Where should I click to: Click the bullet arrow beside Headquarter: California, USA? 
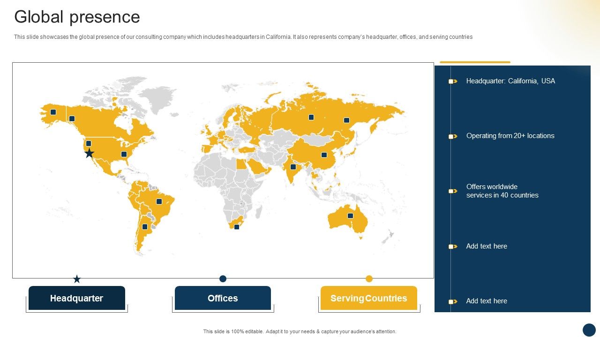point(453,81)
